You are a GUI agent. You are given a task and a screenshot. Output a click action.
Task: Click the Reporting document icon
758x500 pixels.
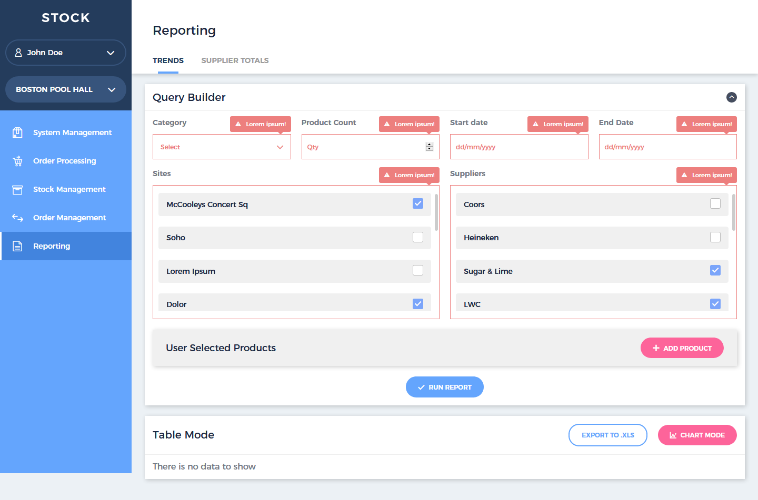17,246
